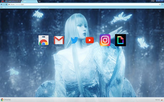
Task: Switch to the YouTube tab
Action: pos(3,2)
